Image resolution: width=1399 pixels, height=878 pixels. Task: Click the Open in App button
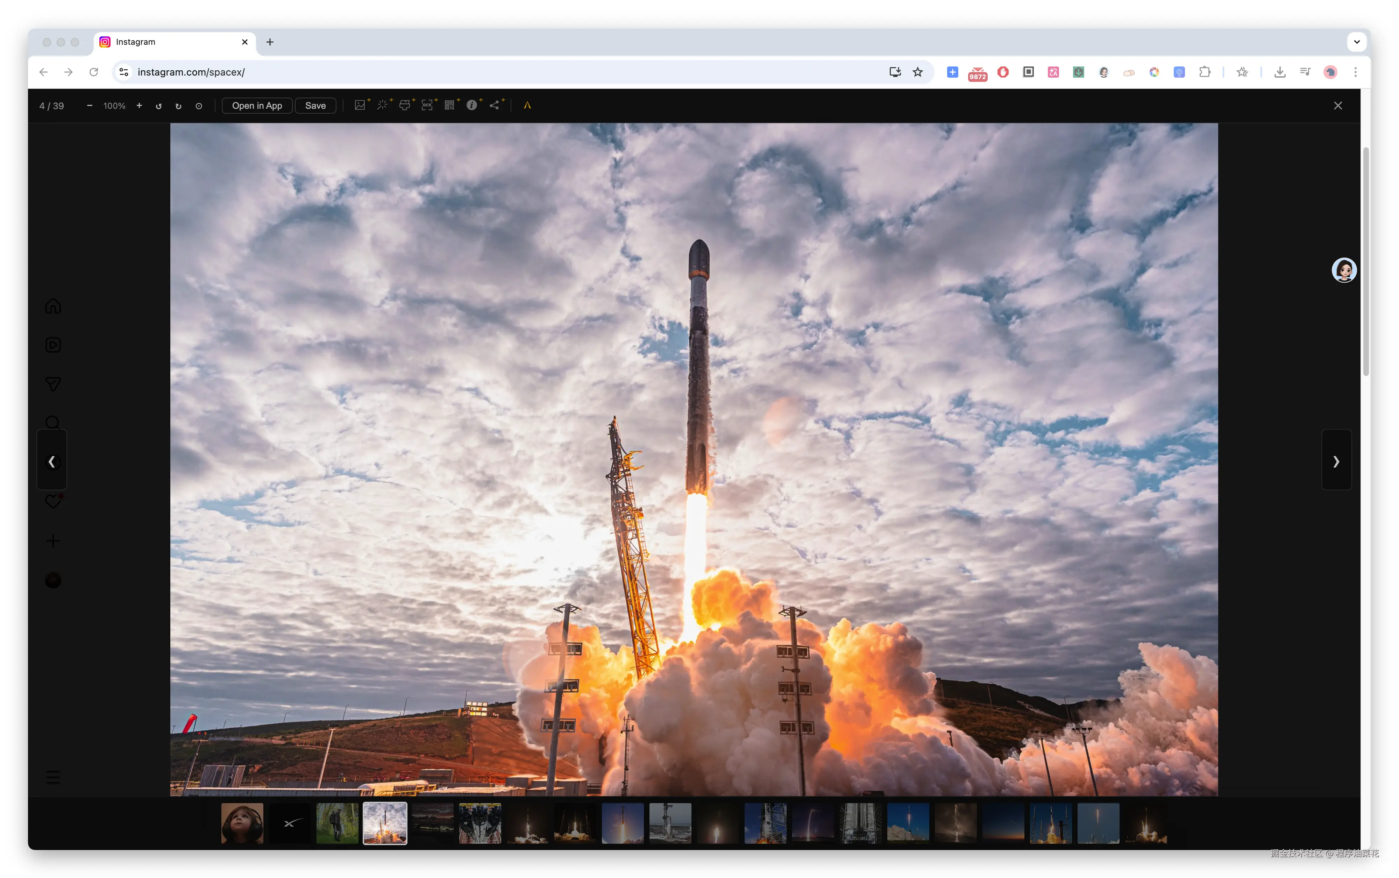point(257,105)
